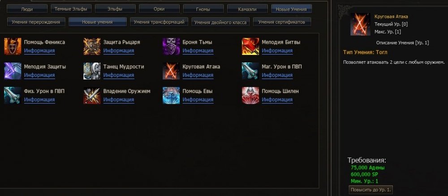The width and height of the screenshot is (448, 196).
Task: Select the Помощь Евы blue icon
Action: 171,96
